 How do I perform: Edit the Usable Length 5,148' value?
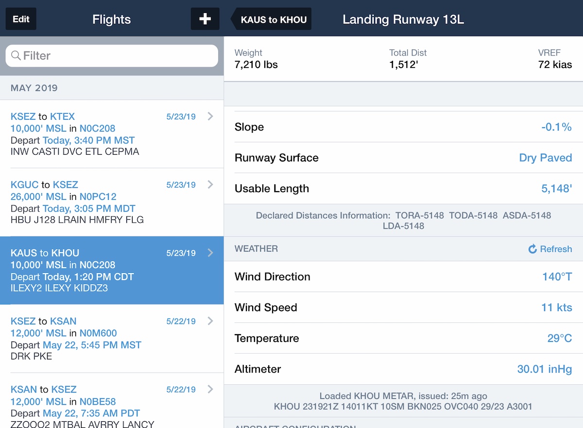(557, 189)
